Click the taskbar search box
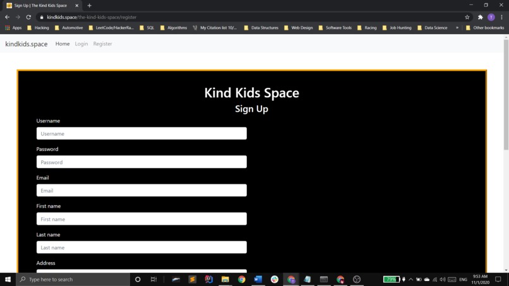Viewport: 509px width, 286px height. (x=73, y=279)
